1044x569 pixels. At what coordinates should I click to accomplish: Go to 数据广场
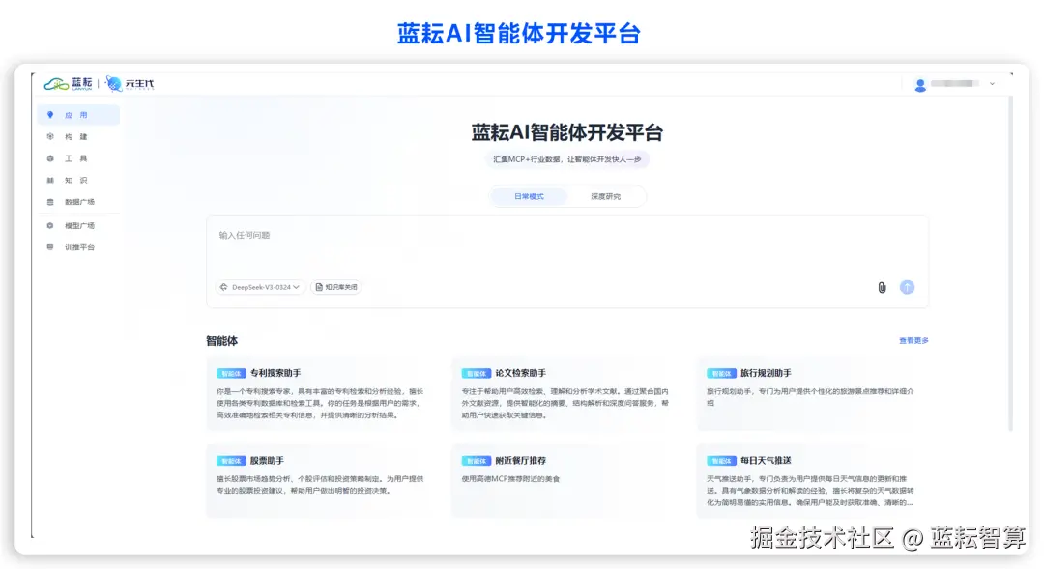point(78,202)
